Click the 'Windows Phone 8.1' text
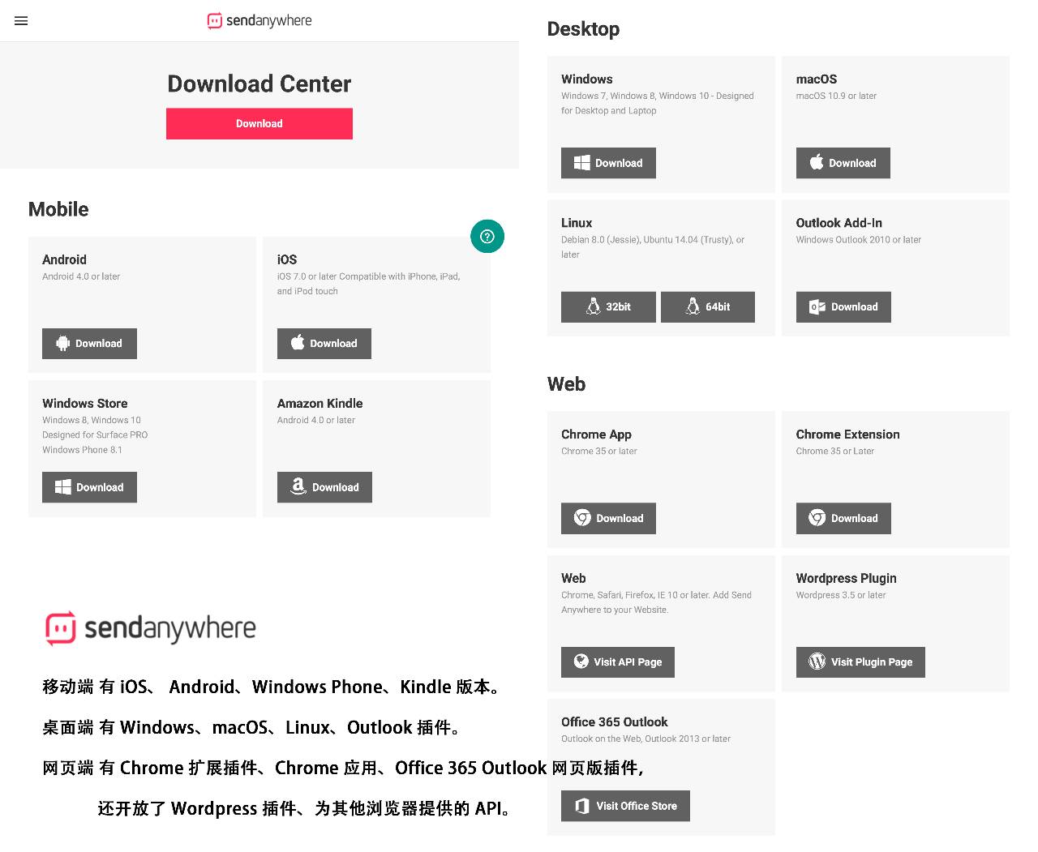 point(82,450)
